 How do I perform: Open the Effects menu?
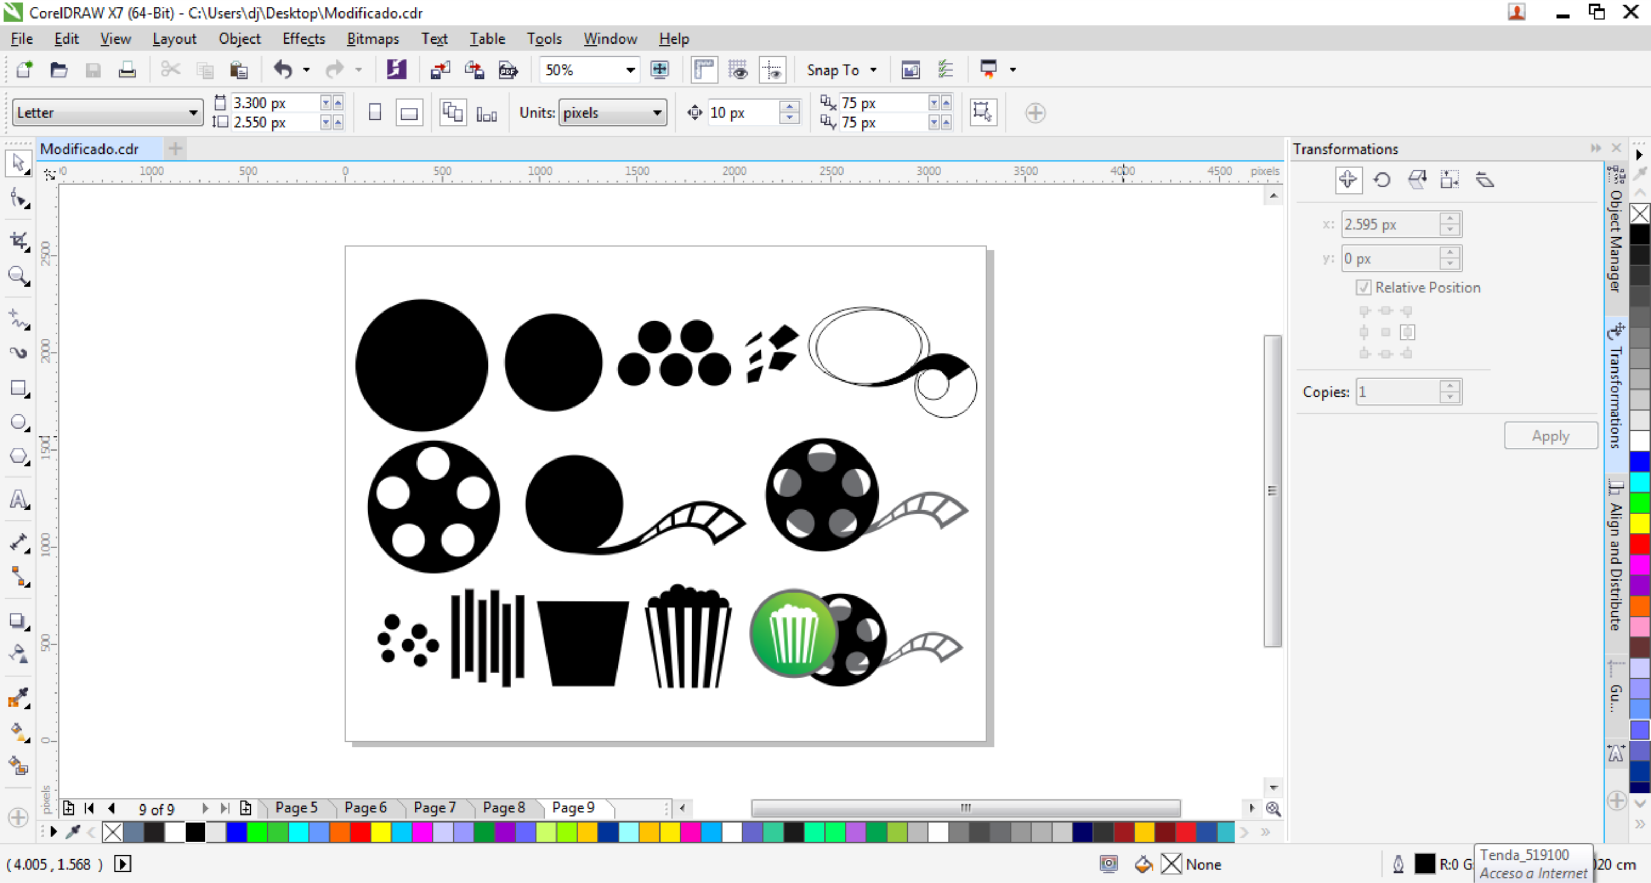[303, 39]
